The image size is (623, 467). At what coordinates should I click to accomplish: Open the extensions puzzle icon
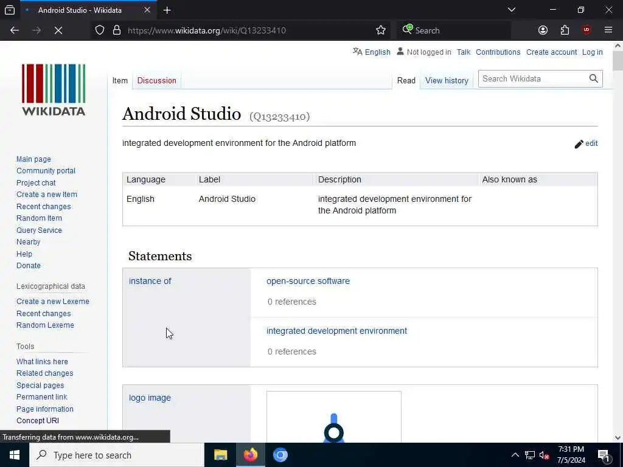[x=565, y=30]
